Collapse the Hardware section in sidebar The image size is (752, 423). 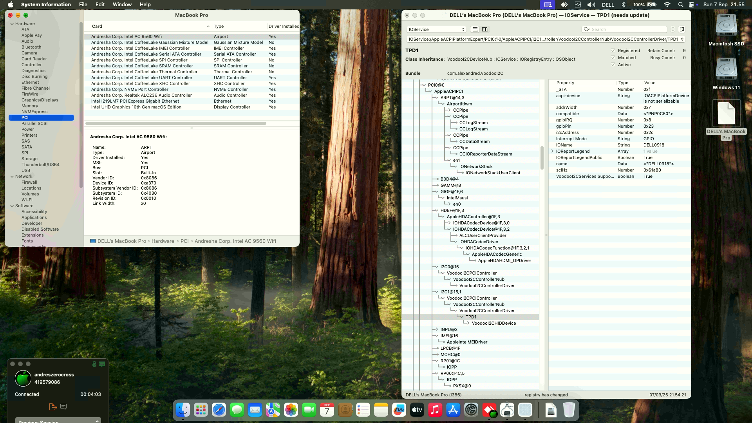pos(12,23)
